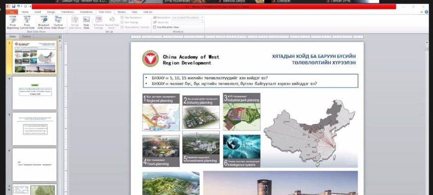Open the Resolution dropdown
This screenshot has width=433, height=195.
click(187, 17)
